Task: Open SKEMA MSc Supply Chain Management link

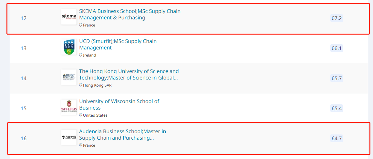Action: click(x=130, y=14)
